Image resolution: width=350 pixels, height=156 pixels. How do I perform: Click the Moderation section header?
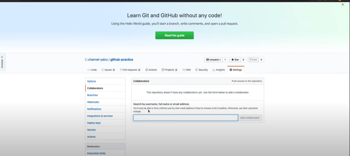pos(105,146)
